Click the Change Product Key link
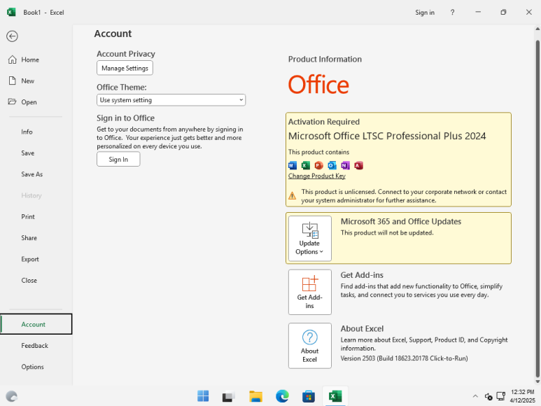The image size is (541, 406). (x=317, y=176)
